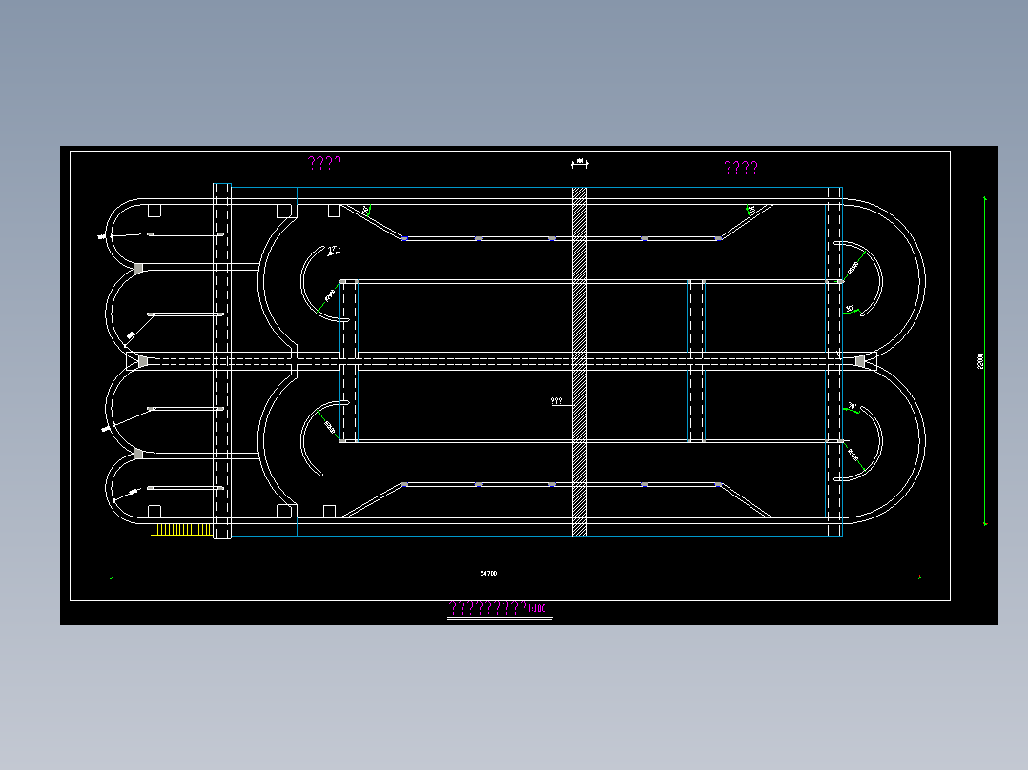Viewport: 1028px width, 770px height.
Task: Click green angle mark on top-left diagonal baffle
Action: click(x=367, y=211)
